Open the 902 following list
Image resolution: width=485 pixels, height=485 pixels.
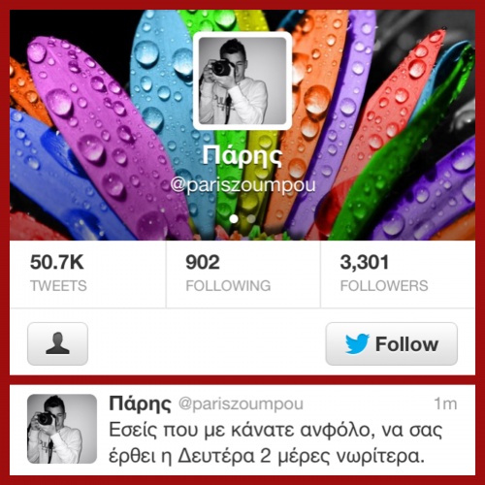click(243, 274)
